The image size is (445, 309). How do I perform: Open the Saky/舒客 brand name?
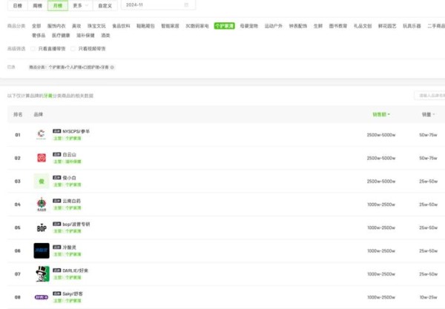click(73, 294)
